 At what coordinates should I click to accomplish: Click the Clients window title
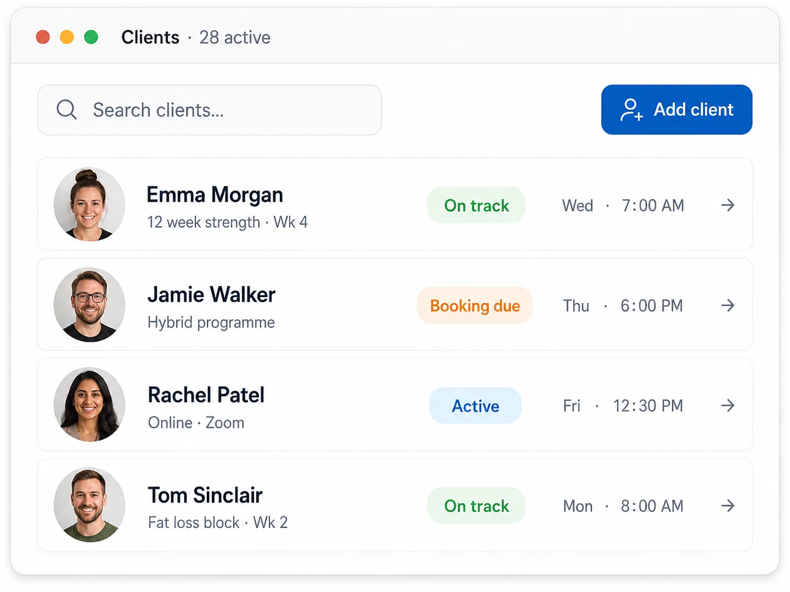150,37
